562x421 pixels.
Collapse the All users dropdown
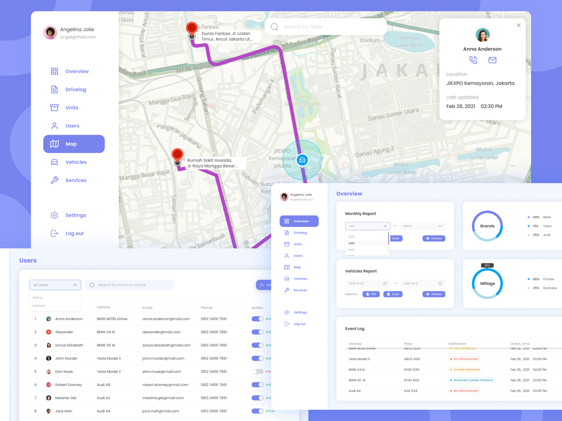coord(75,285)
